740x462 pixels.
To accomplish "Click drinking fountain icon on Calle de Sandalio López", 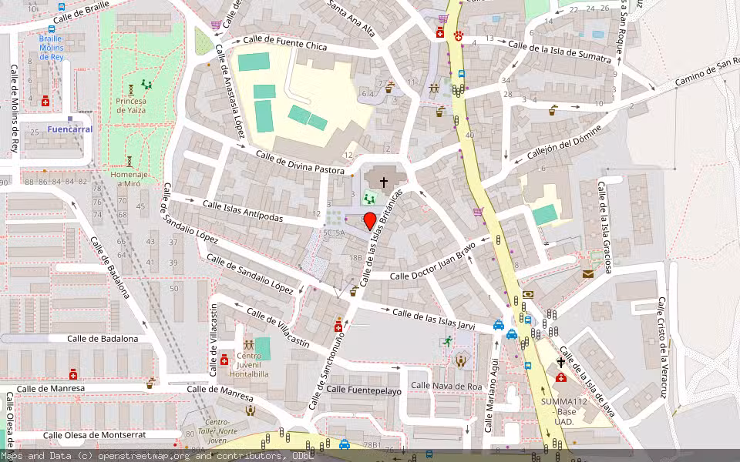I will click(354, 291).
